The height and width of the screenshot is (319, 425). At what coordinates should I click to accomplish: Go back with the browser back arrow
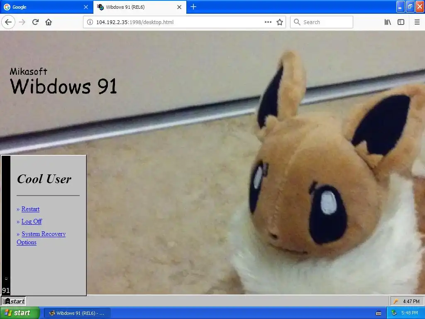(8, 22)
